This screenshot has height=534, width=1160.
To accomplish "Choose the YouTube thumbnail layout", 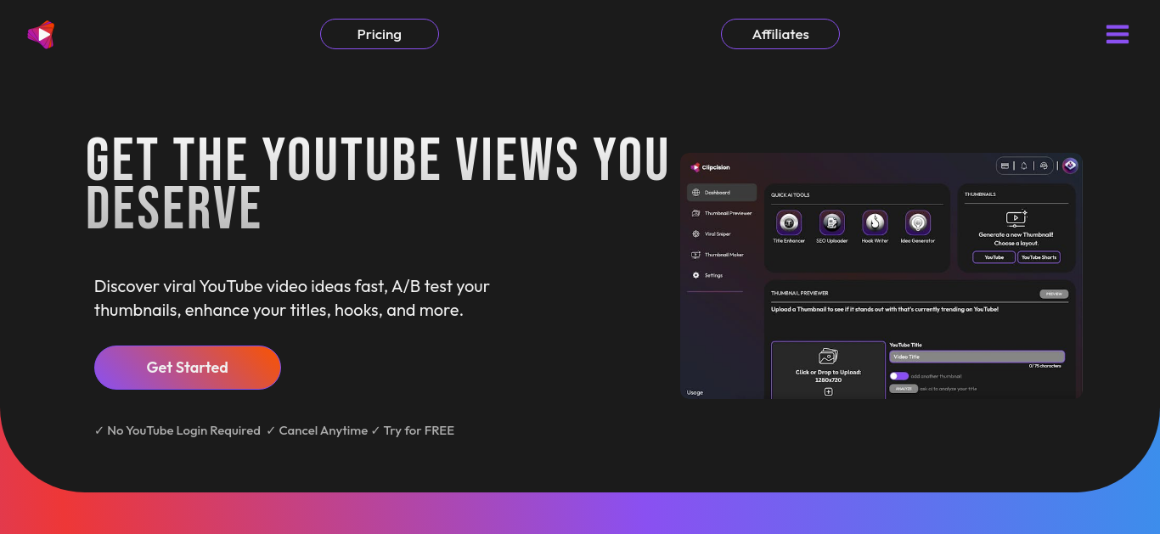I will pos(994,257).
